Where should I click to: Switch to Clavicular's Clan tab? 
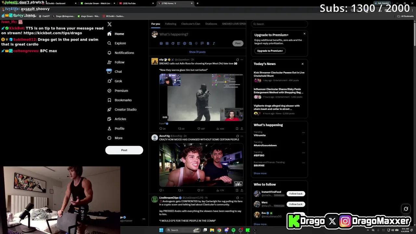click(x=191, y=24)
